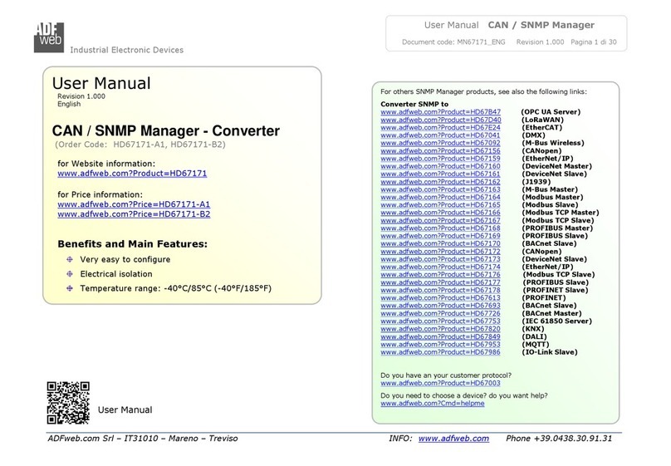
Task: Open the HD67693 BACnet Slave link
Action: pos(440,306)
